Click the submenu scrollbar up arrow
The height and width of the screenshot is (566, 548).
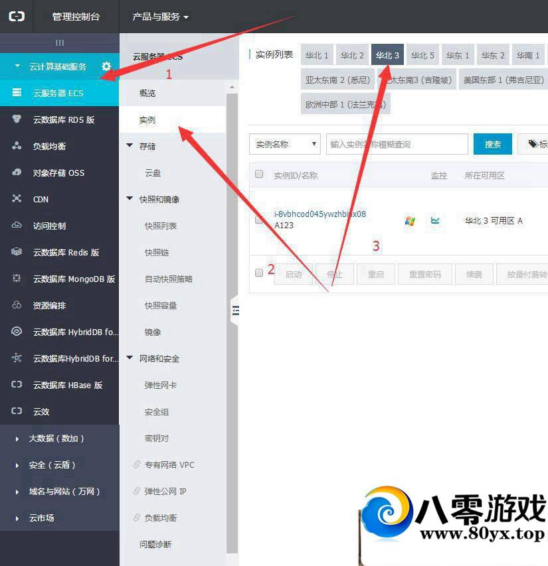pos(232,87)
